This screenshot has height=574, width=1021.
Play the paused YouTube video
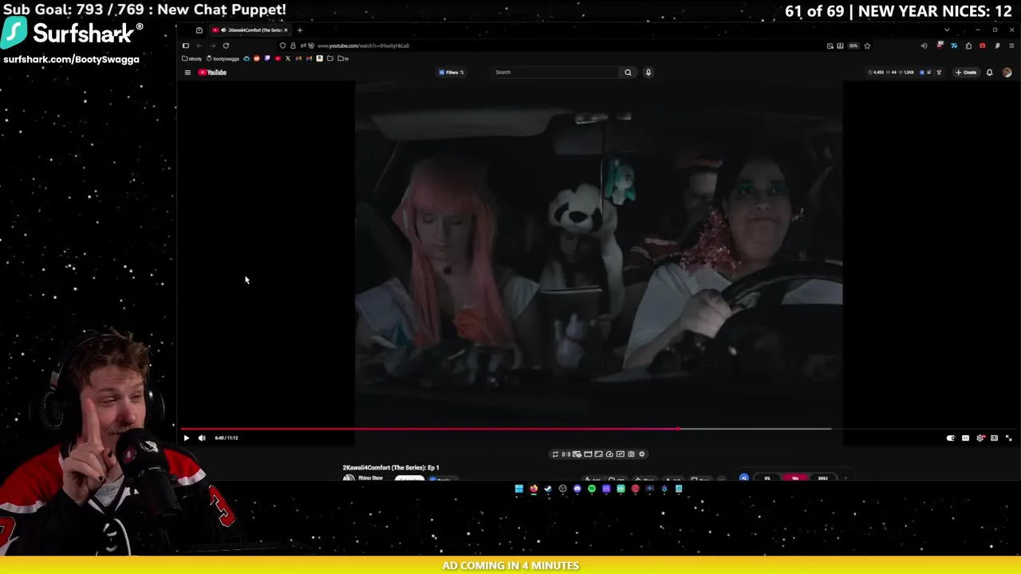click(x=186, y=438)
